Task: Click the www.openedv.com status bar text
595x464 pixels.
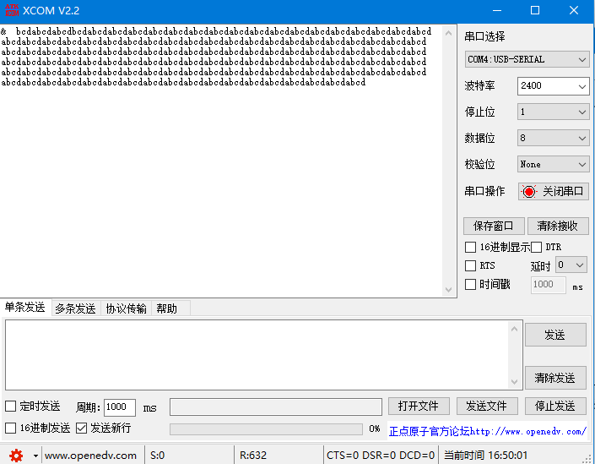Action: click(x=90, y=456)
